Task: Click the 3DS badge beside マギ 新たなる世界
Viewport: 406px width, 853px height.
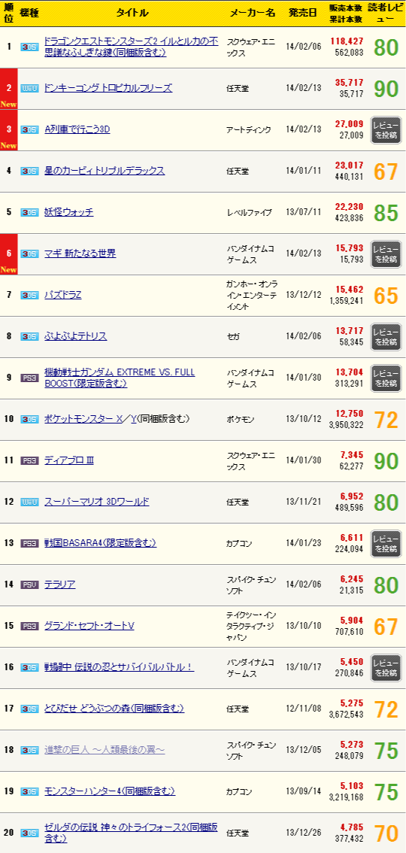Action: pyautogui.click(x=29, y=253)
